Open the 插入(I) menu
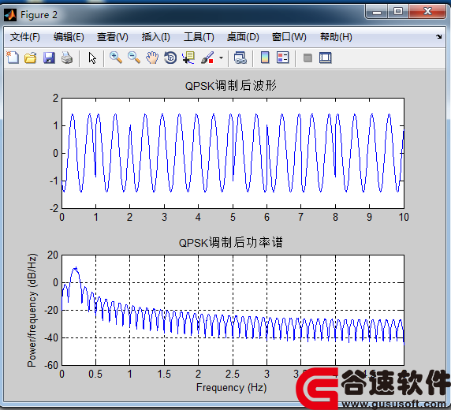 tap(155, 37)
